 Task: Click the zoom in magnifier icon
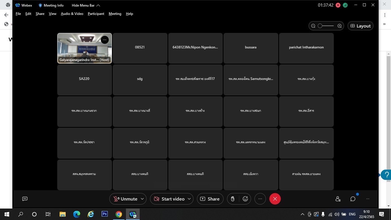(x=339, y=26)
